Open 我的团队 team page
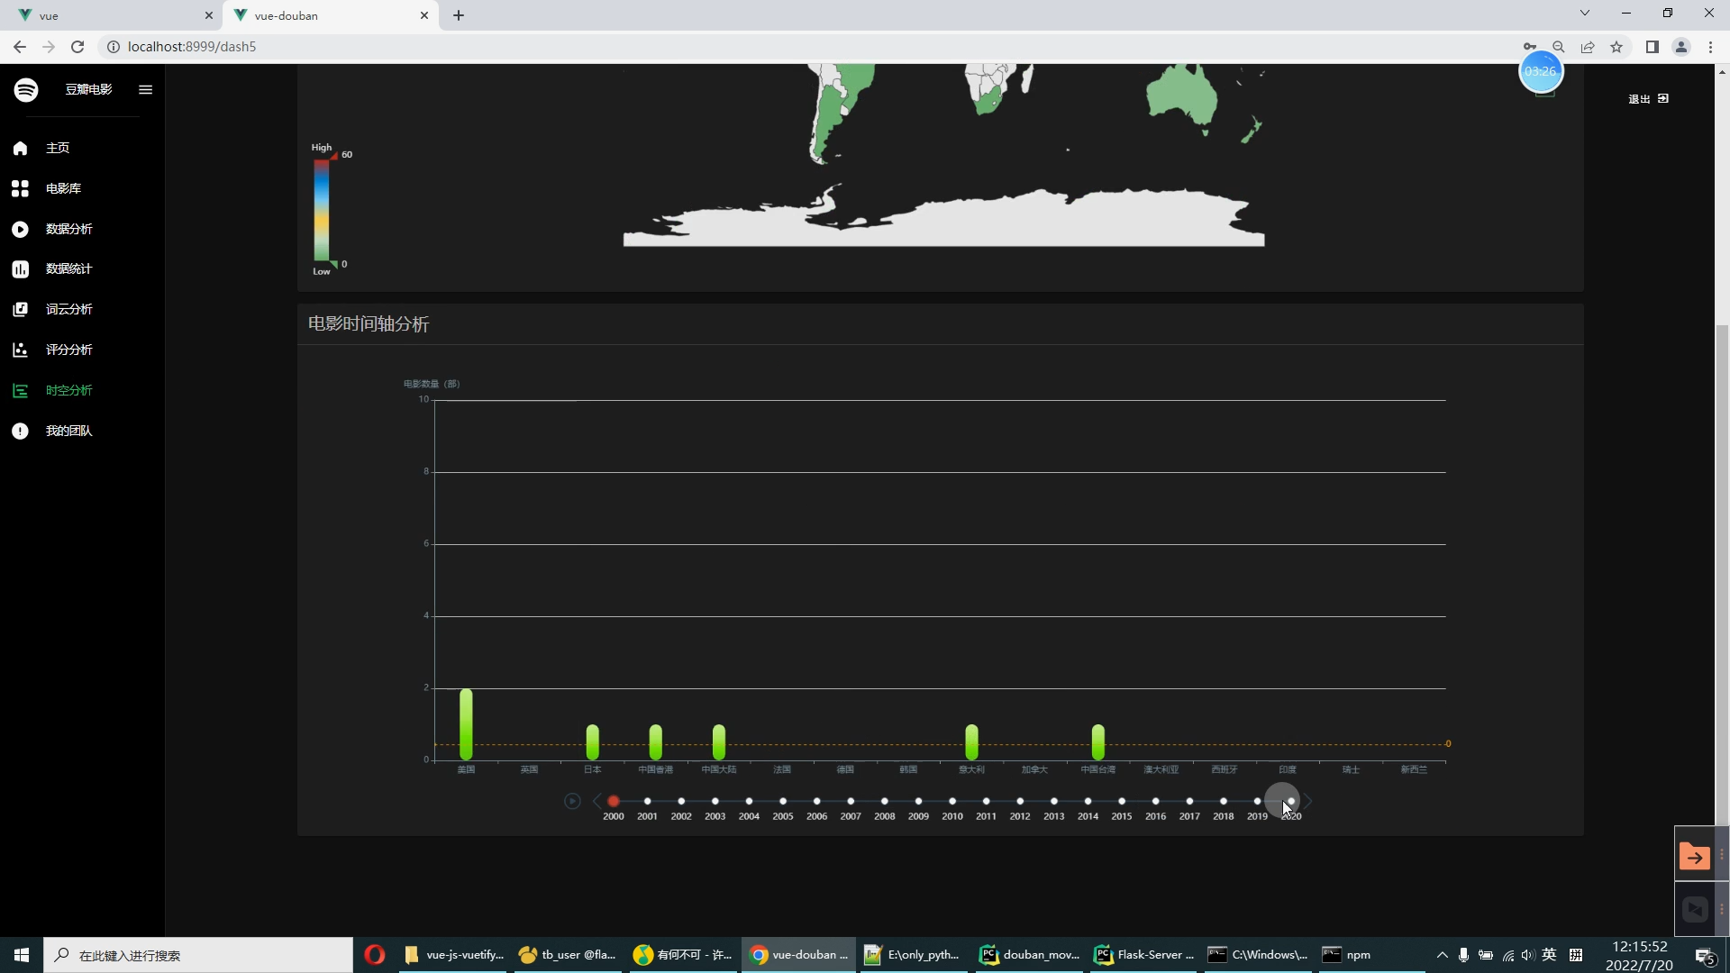The width and height of the screenshot is (1730, 973). [x=68, y=431]
